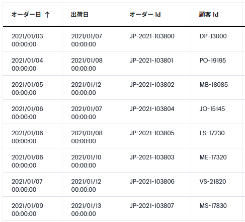245x222 pixels.
Task: Click the オーダー Id column header
Action: click(145, 15)
